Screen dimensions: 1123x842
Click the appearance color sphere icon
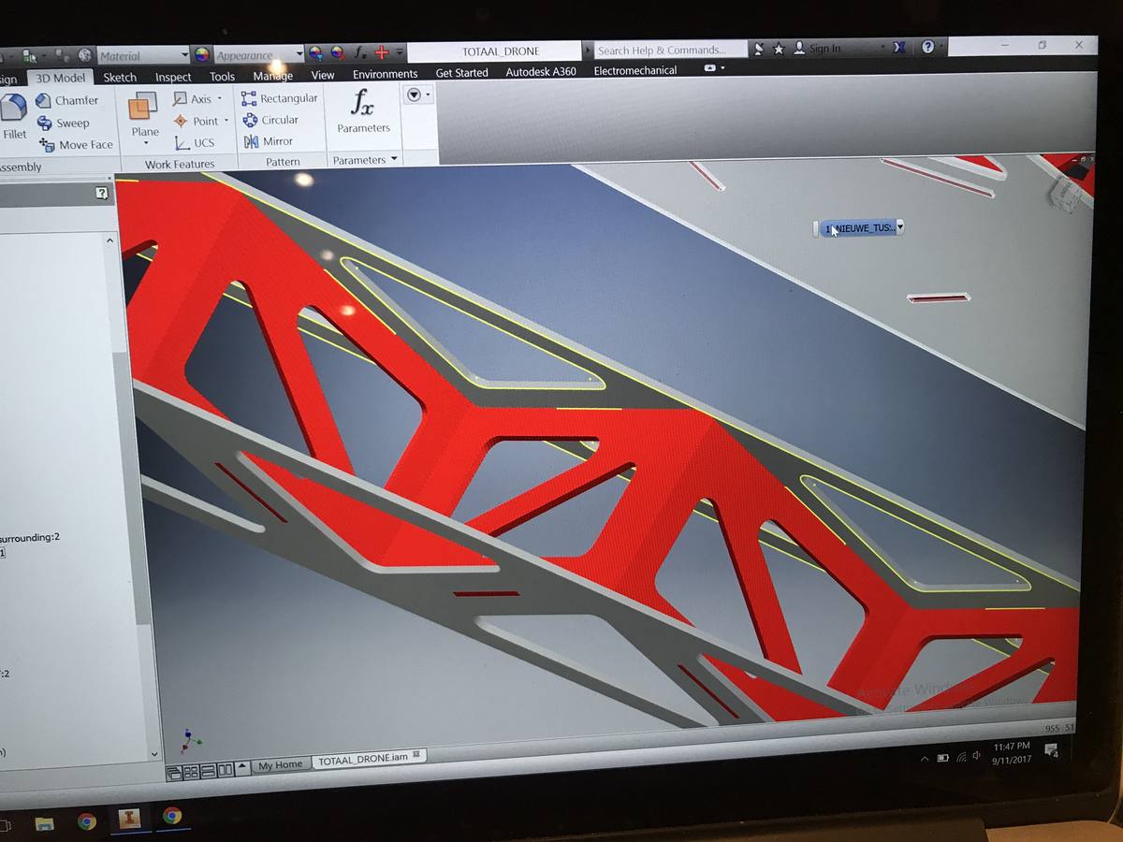(202, 54)
